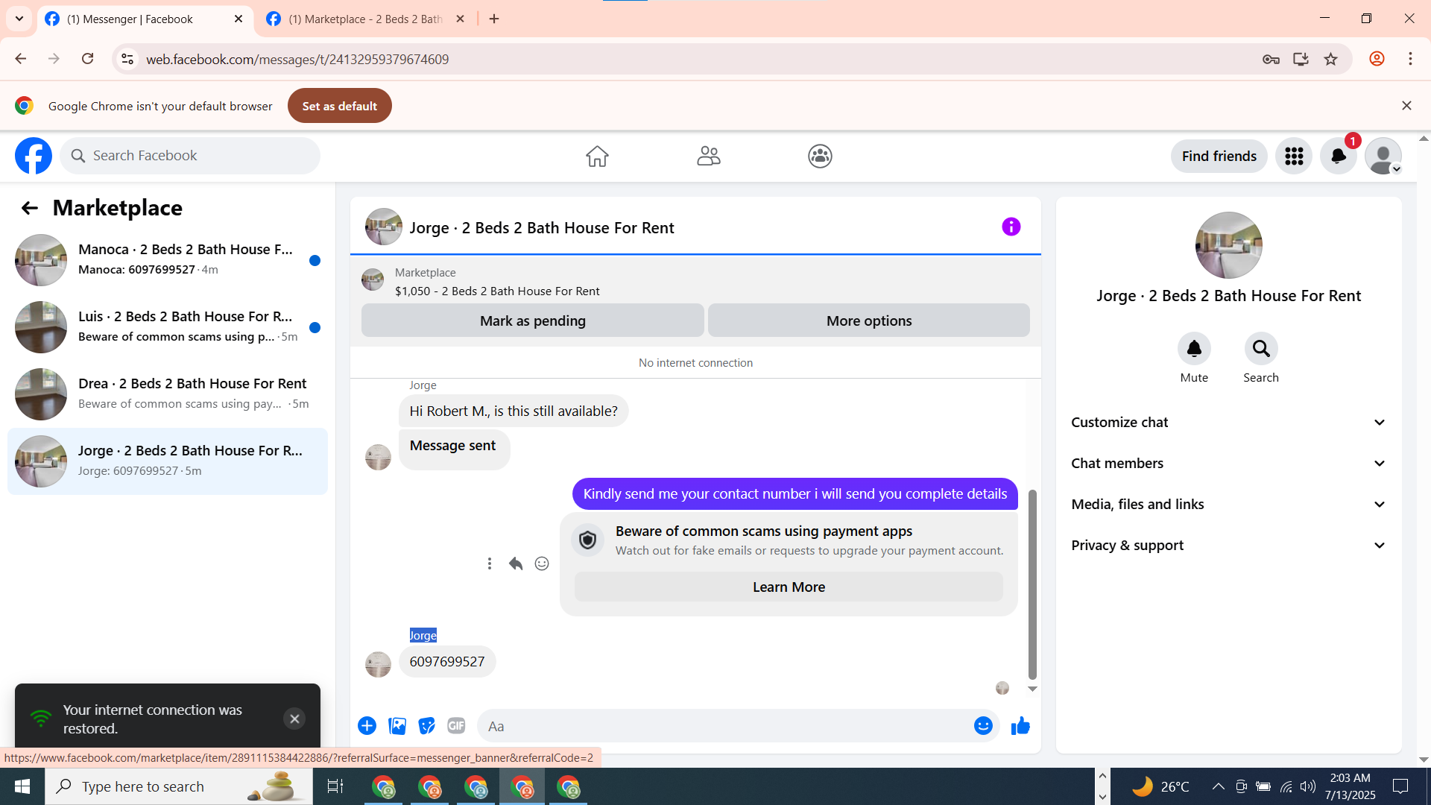Attach a photo using the image icon

(x=397, y=726)
